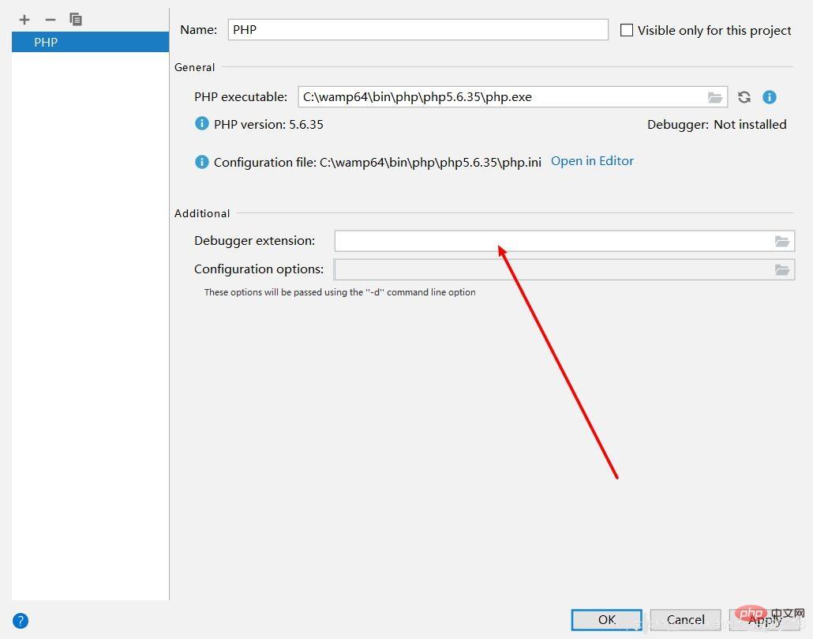Click the -d command line option note

click(x=339, y=292)
